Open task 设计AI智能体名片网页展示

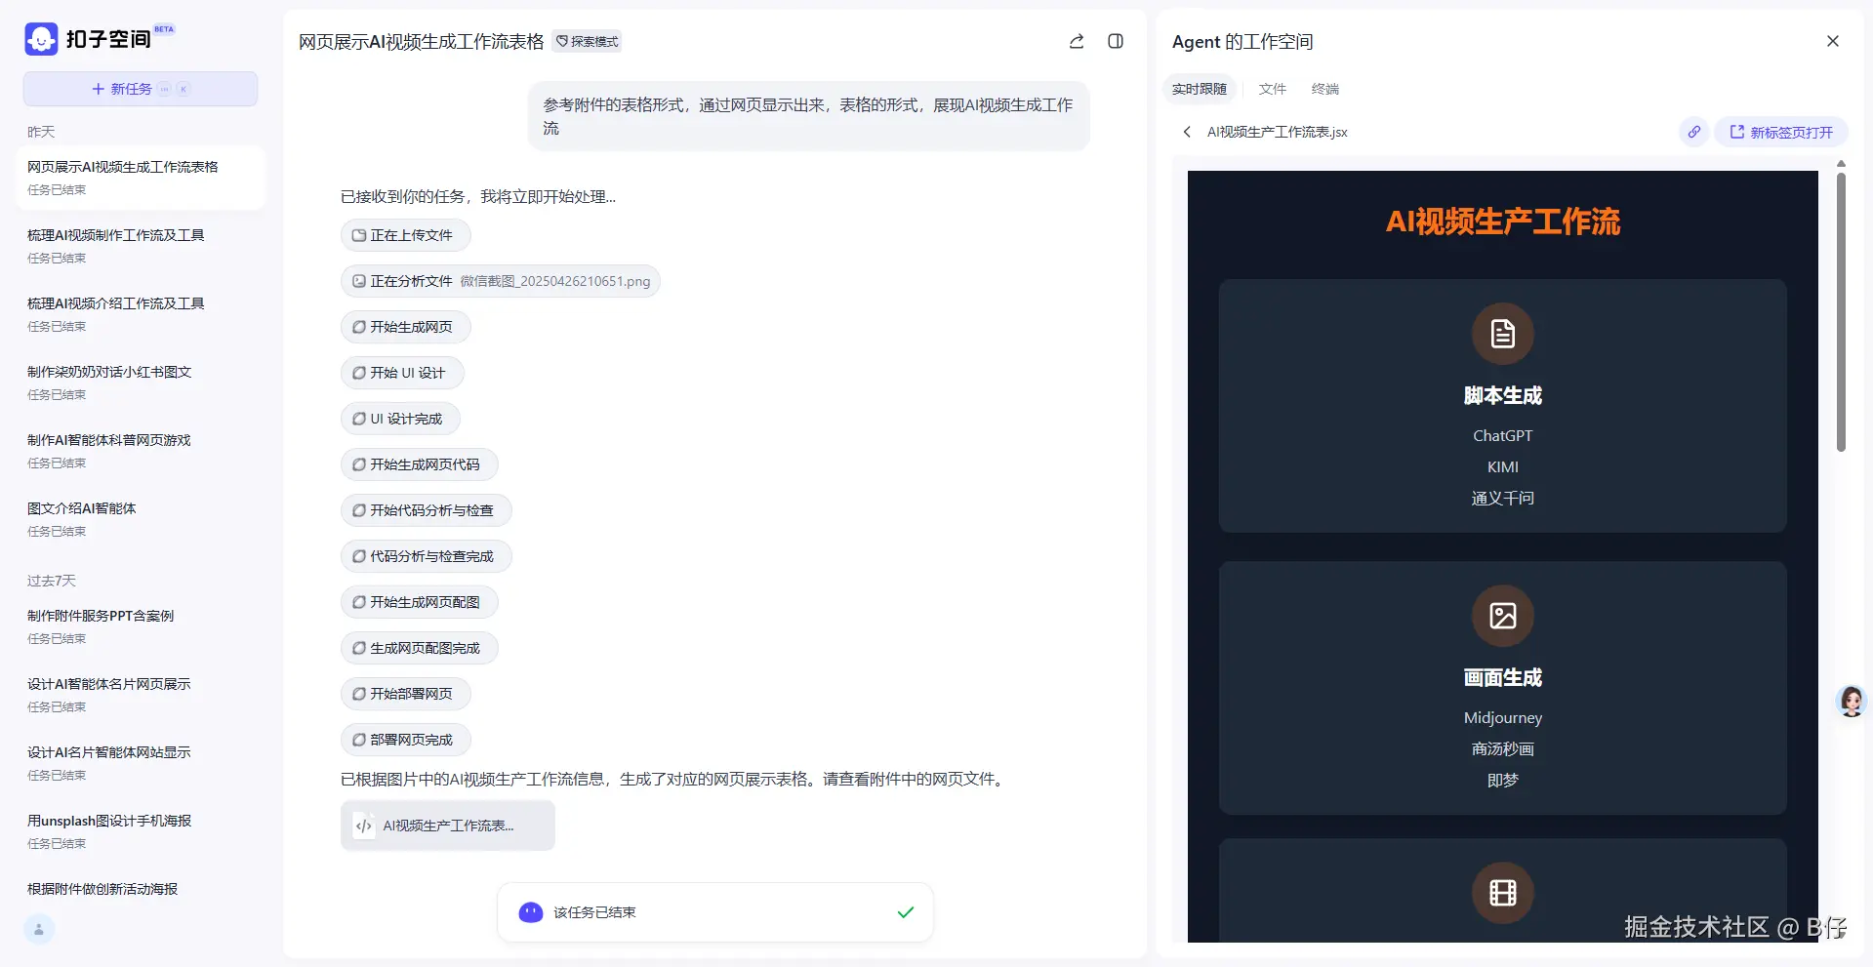pyautogui.click(x=141, y=695)
